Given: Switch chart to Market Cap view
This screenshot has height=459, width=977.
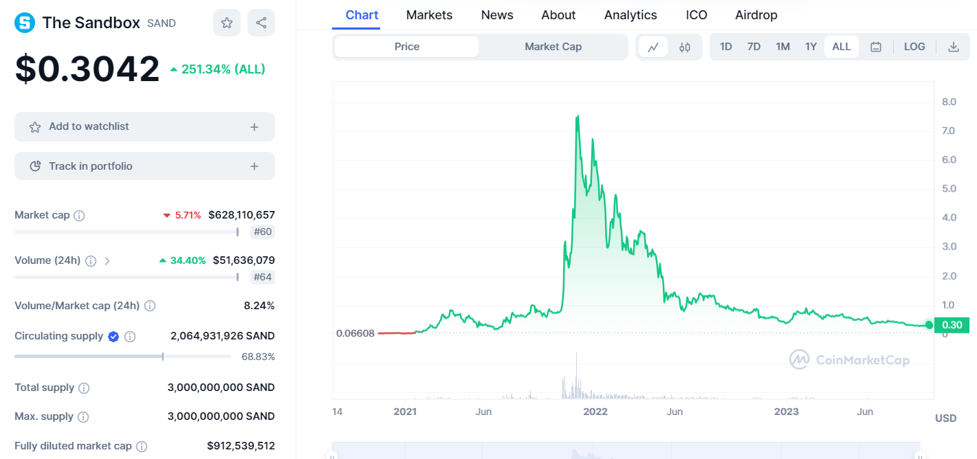Looking at the screenshot, I should pyautogui.click(x=553, y=47).
